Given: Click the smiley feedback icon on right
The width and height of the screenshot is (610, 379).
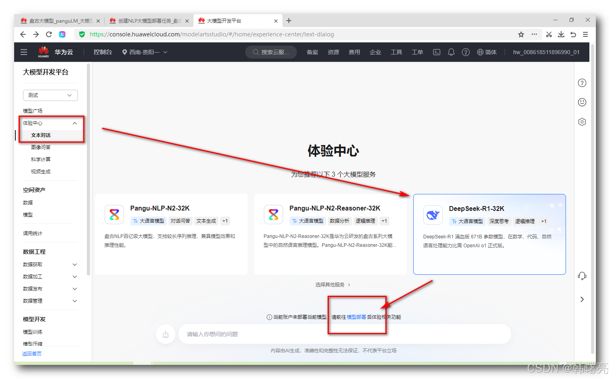Looking at the screenshot, I should 582,102.
